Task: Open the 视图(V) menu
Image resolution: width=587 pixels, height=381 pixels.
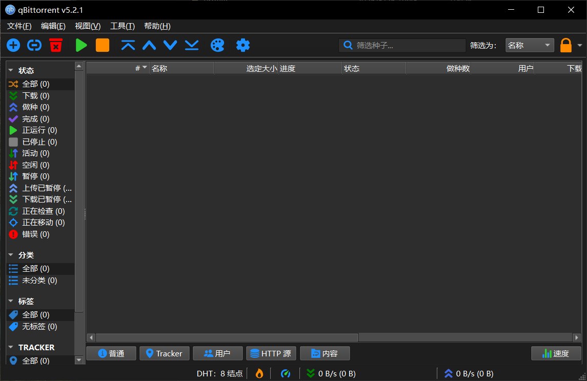Action: (88, 26)
